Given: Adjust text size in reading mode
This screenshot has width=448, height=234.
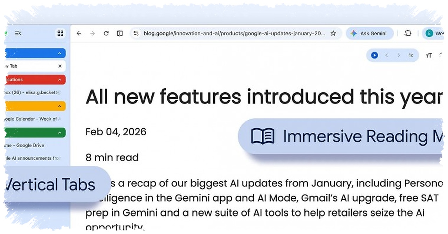Looking at the screenshot, I should click(x=429, y=55).
